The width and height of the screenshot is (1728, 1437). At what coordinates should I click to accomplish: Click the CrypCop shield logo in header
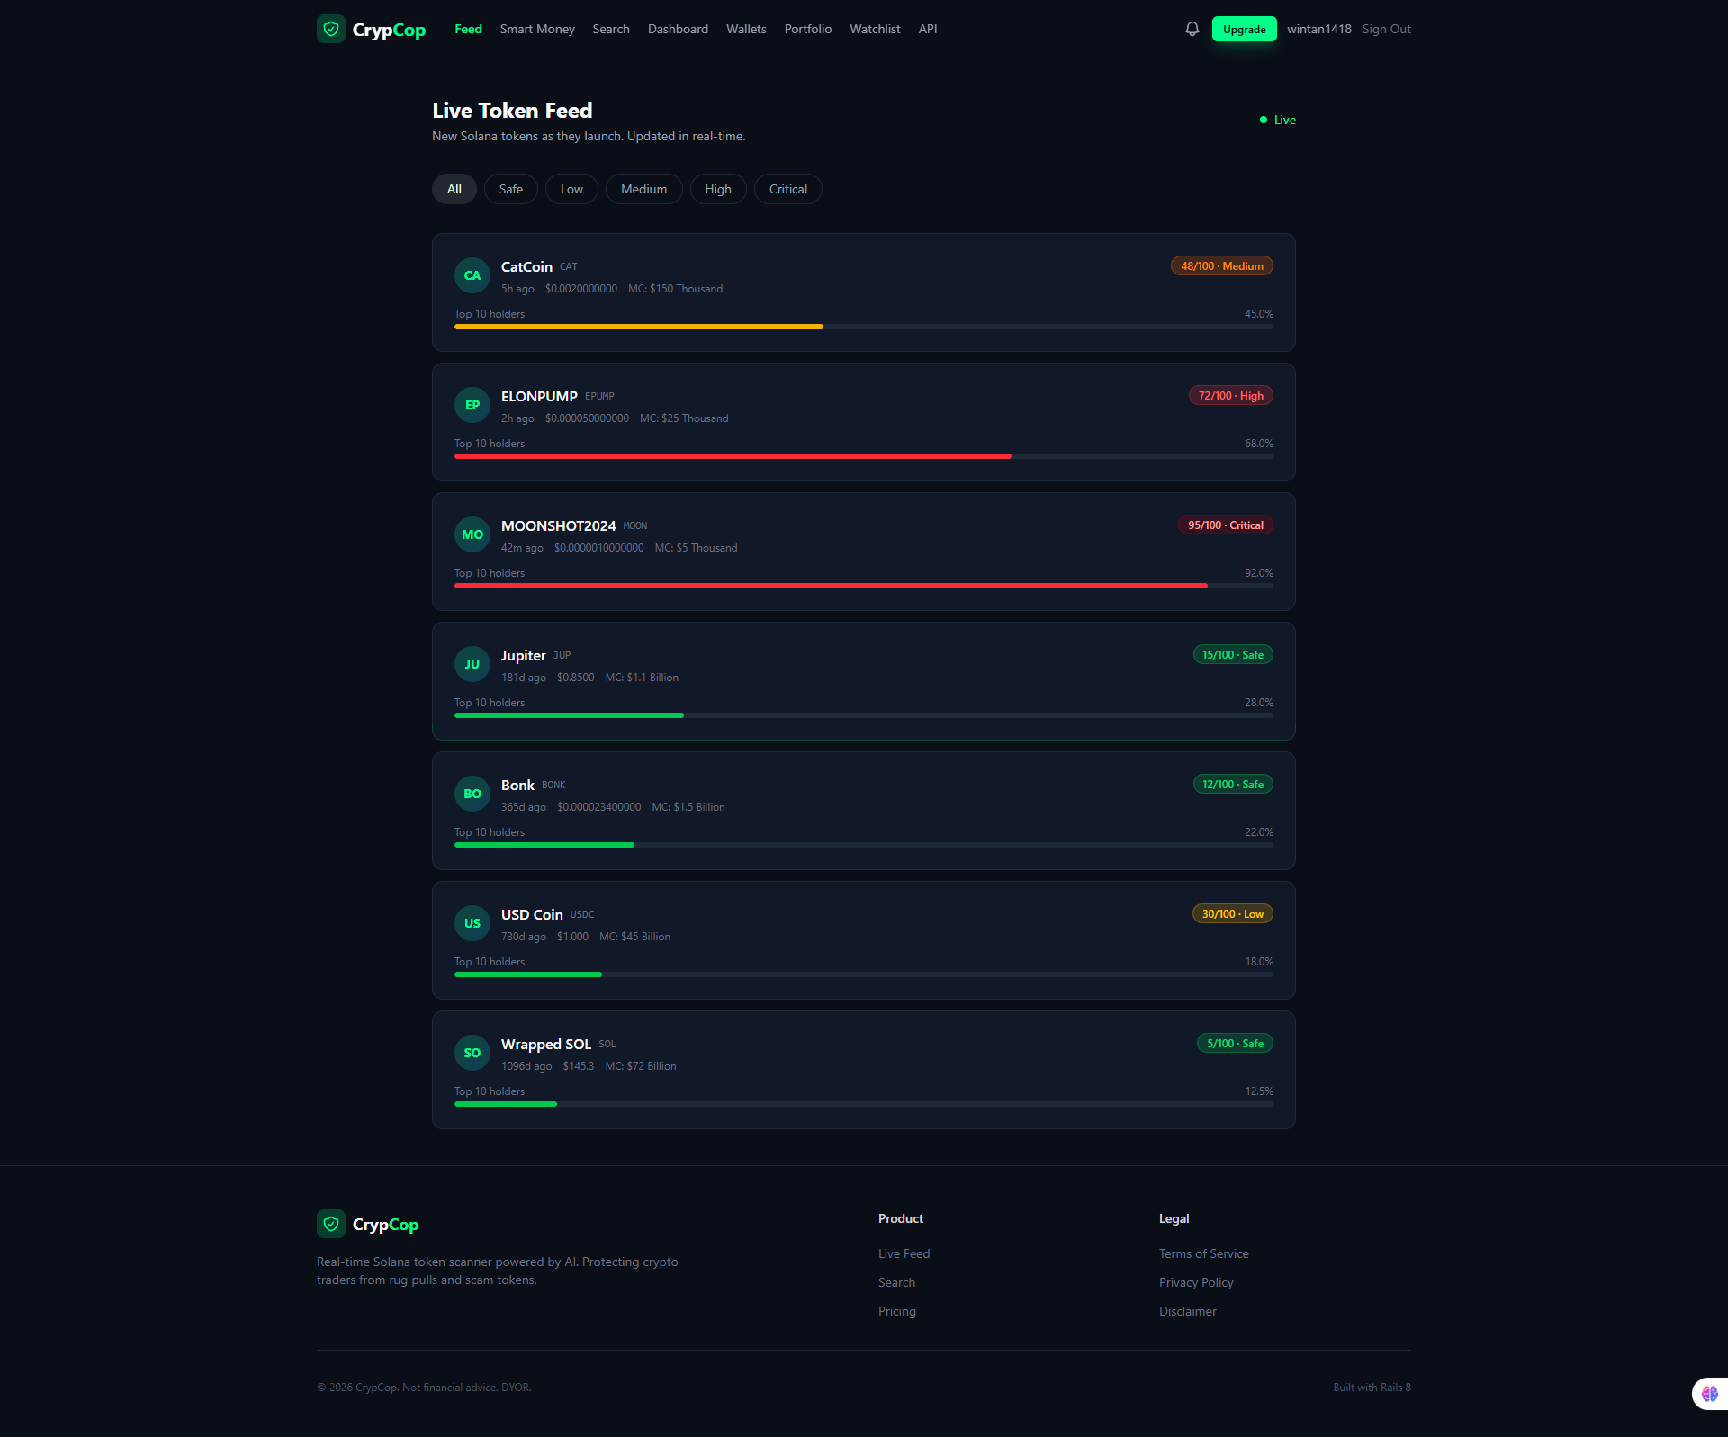pos(331,29)
